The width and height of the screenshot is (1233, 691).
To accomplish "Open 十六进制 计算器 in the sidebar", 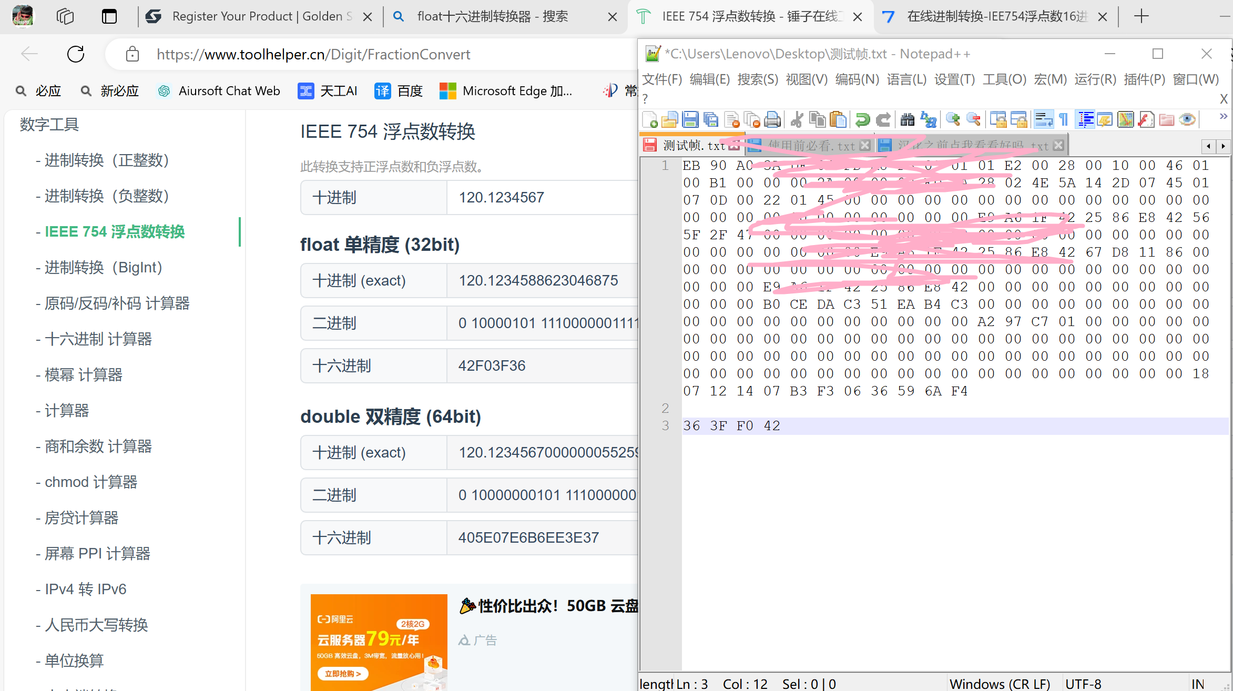I will coord(98,339).
